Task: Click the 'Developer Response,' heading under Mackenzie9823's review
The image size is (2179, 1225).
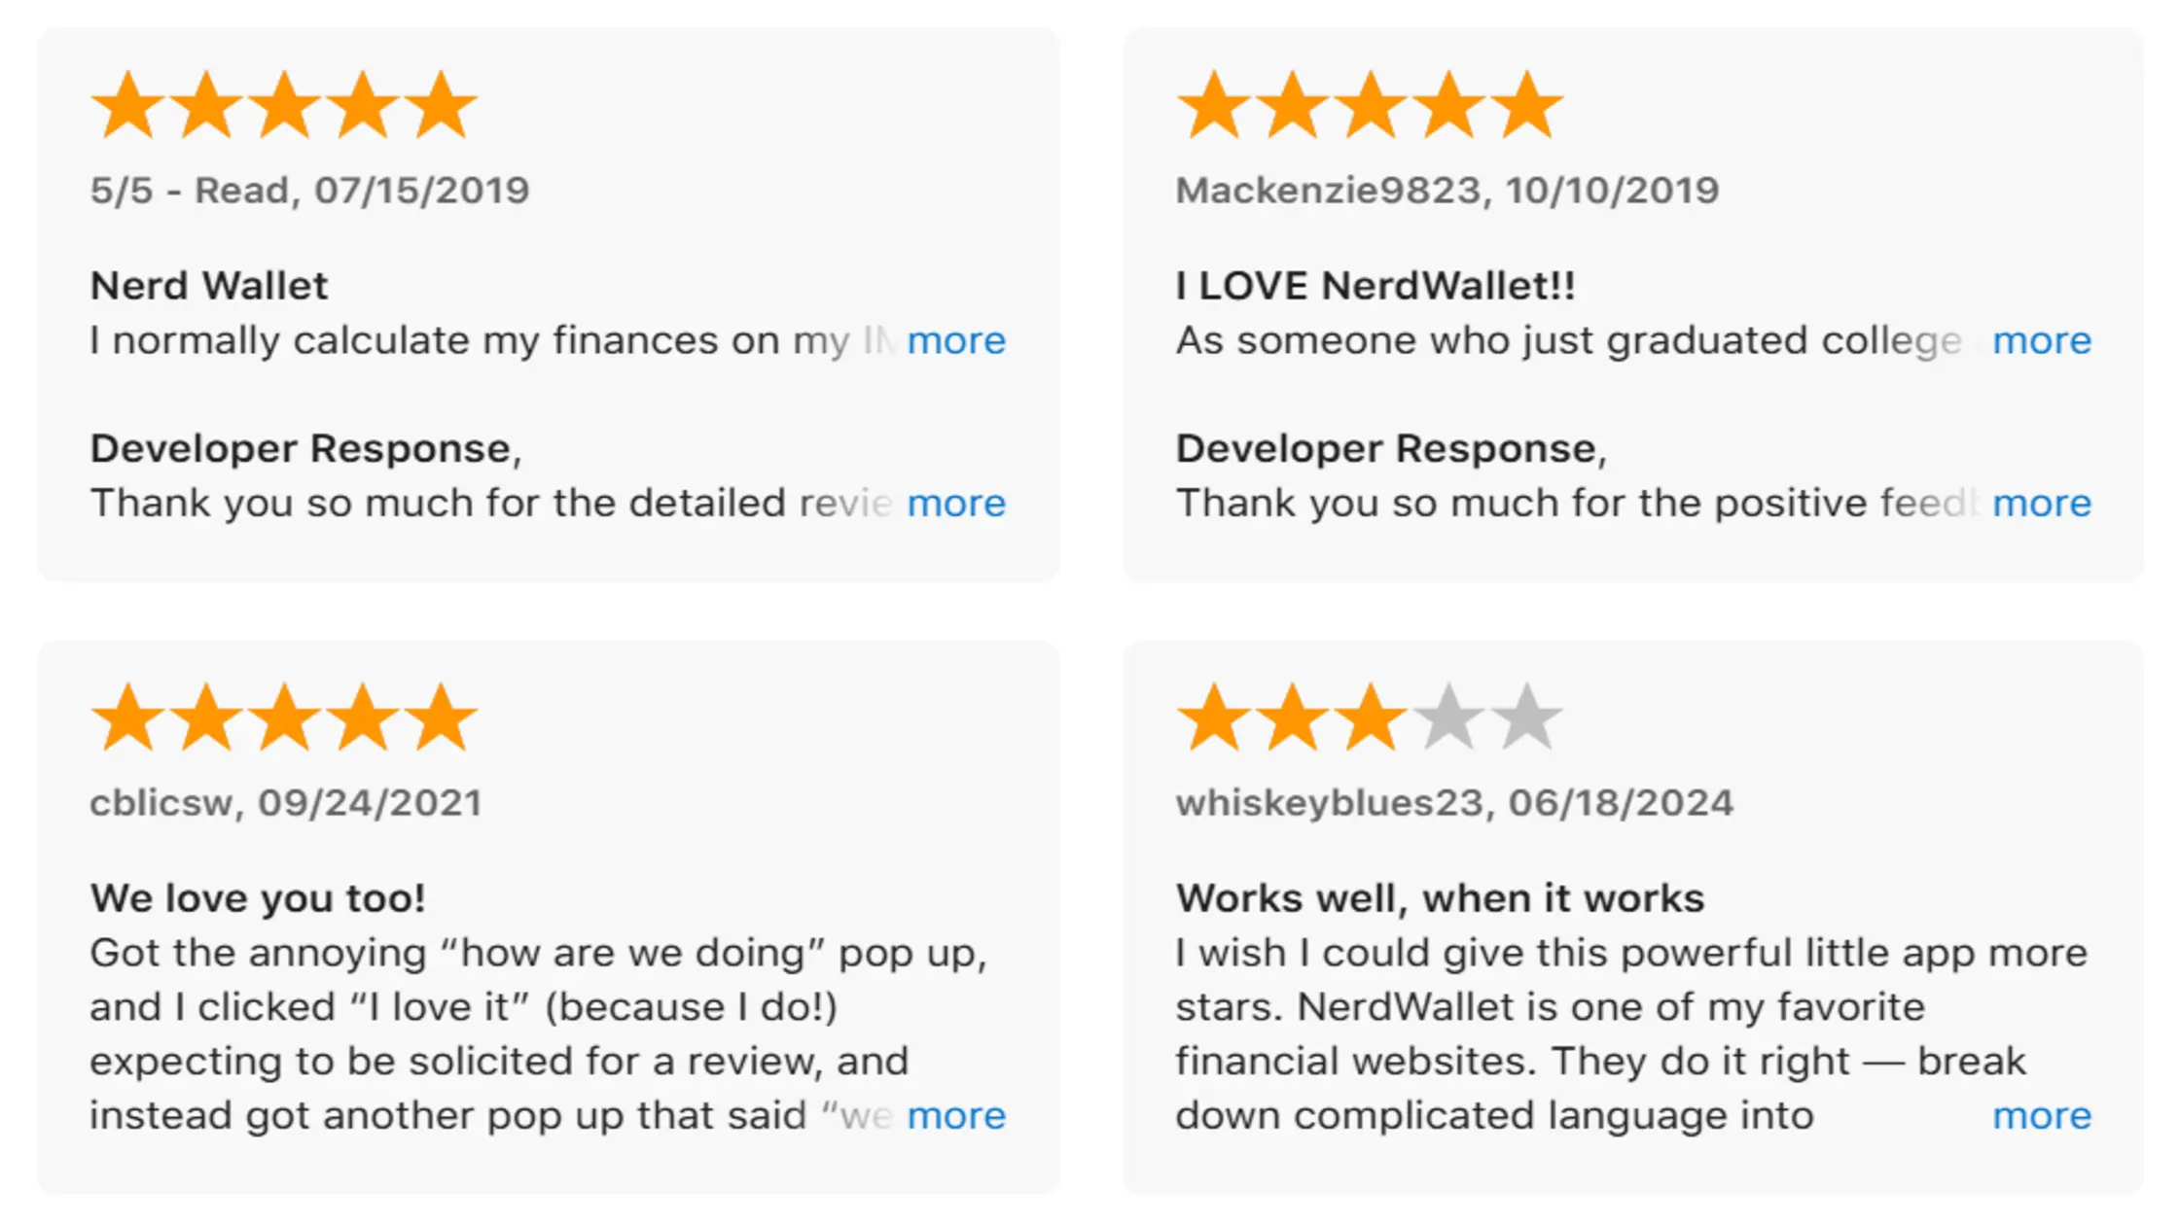Action: click(1391, 449)
